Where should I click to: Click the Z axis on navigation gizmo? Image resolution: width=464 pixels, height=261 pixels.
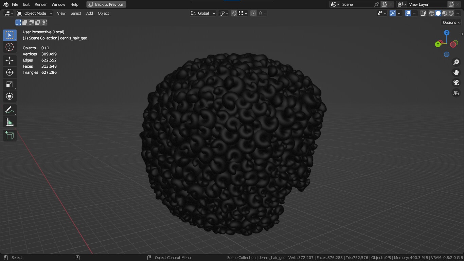coord(447,33)
